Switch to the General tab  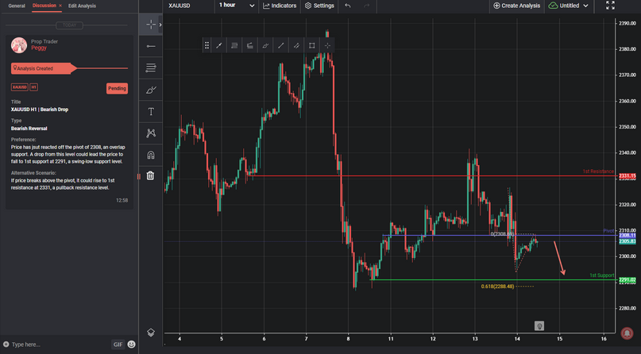[17, 6]
